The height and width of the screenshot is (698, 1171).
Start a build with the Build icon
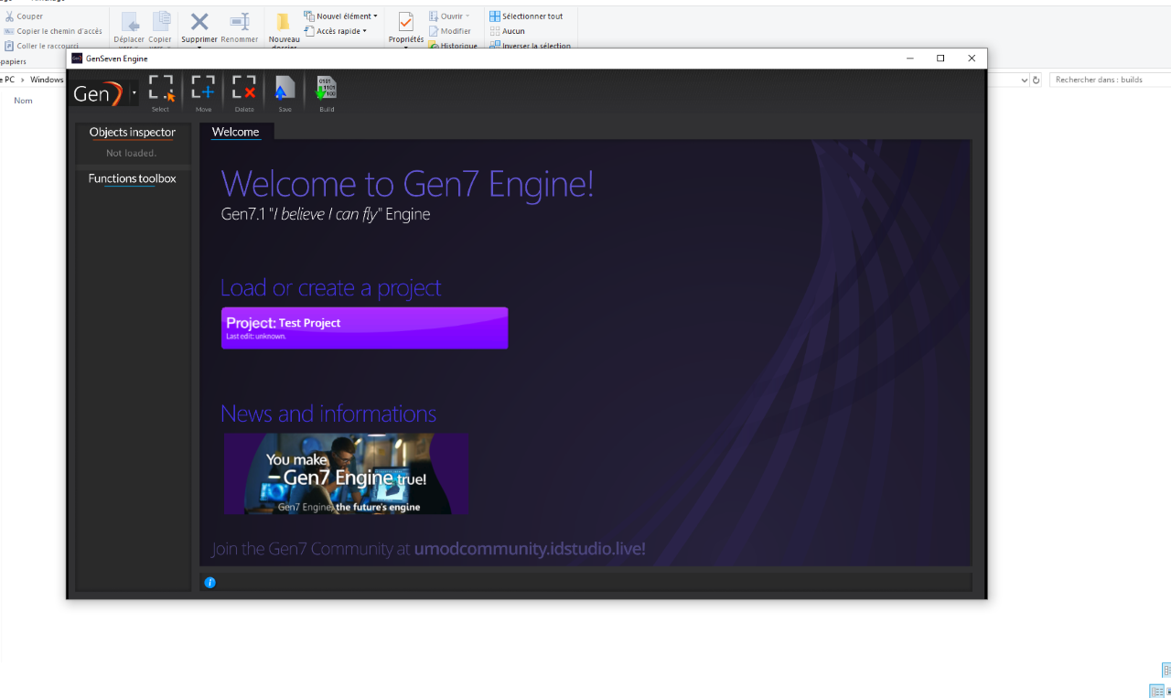pos(327,91)
